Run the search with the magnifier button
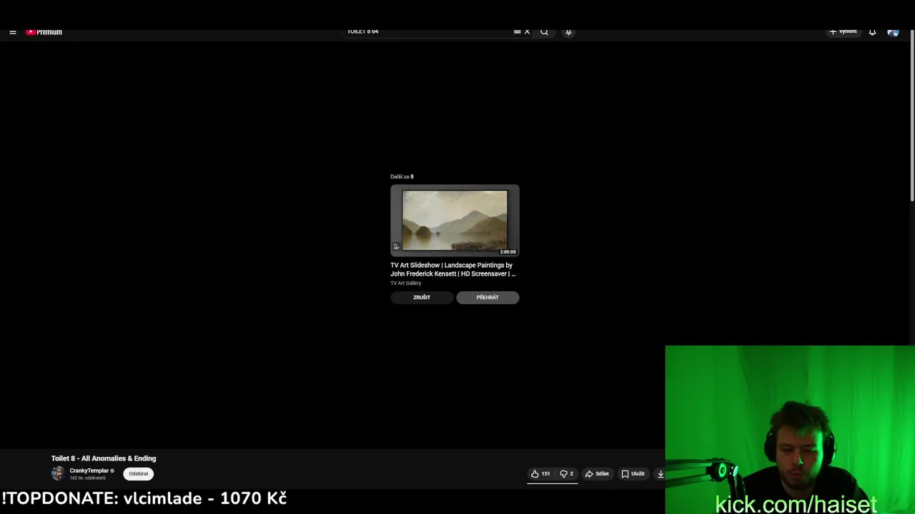The image size is (915, 514). (x=545, y=31)
